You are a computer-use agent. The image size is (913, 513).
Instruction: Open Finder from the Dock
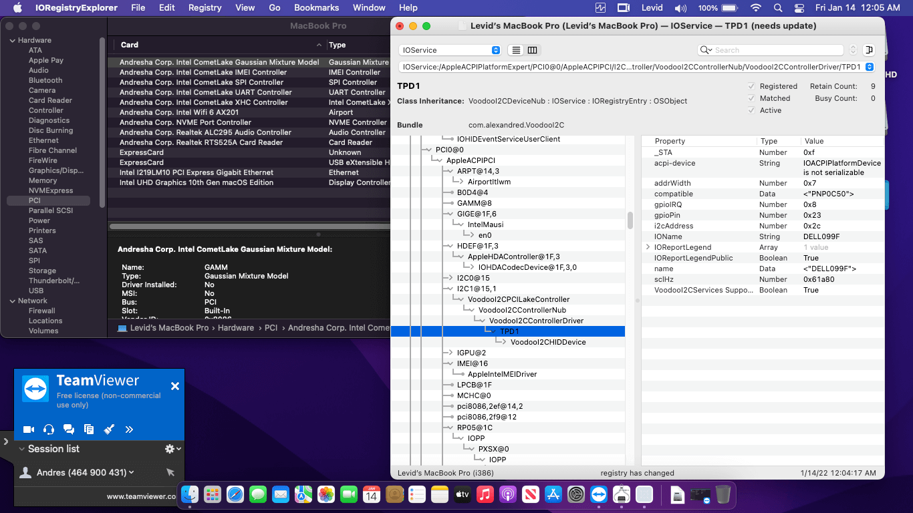(x=190, y=494)
